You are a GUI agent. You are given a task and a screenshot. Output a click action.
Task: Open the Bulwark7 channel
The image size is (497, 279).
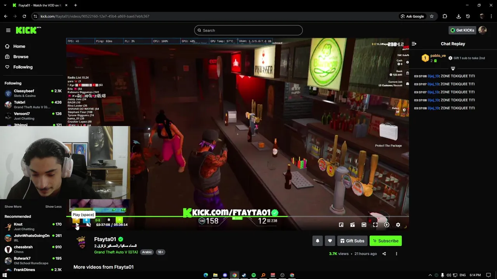point(33,260)
